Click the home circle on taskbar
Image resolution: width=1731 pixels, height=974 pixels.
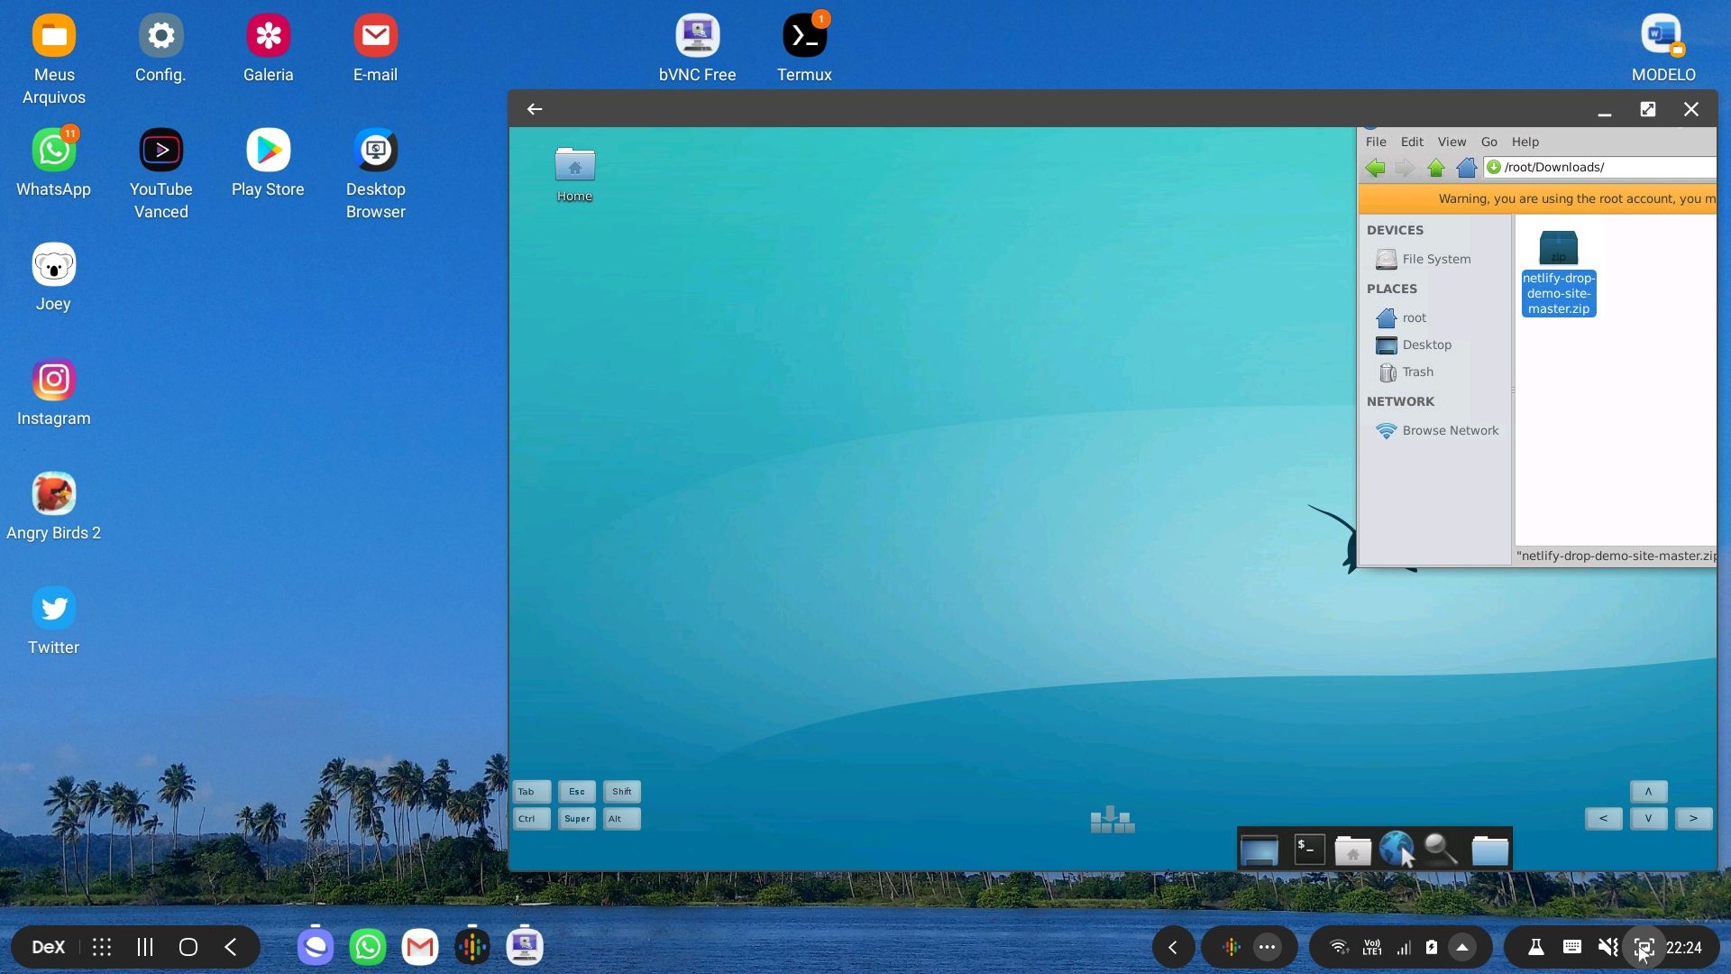coord(188,947)
